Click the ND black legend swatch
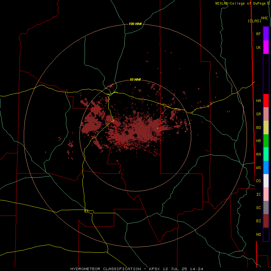The width and height of the screenshot is (271, 271). point(266,234)
